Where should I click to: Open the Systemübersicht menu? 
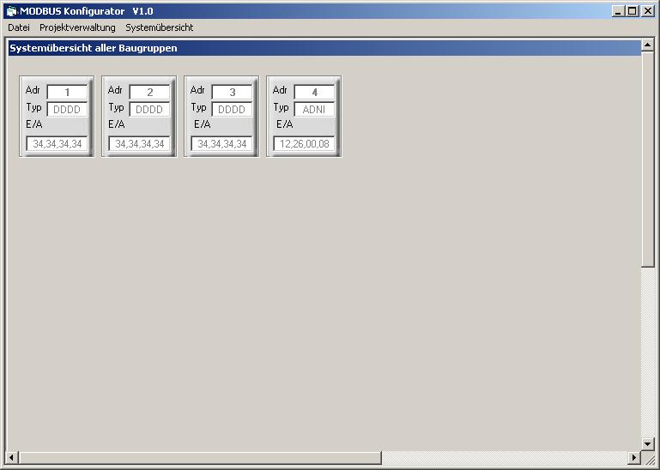click(x=159, y=27)
